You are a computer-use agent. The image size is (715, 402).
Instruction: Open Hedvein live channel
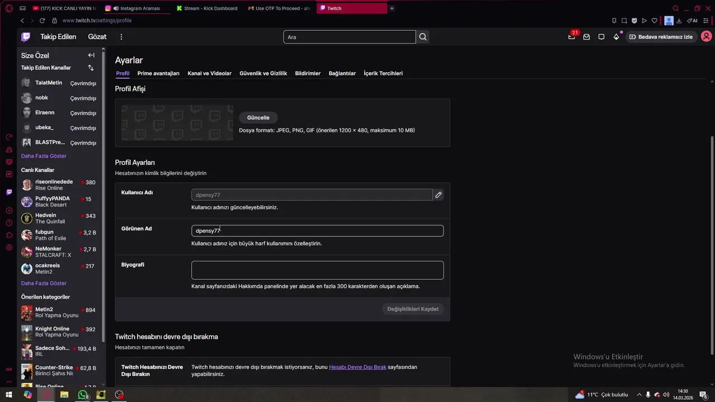tap(59, 218)
